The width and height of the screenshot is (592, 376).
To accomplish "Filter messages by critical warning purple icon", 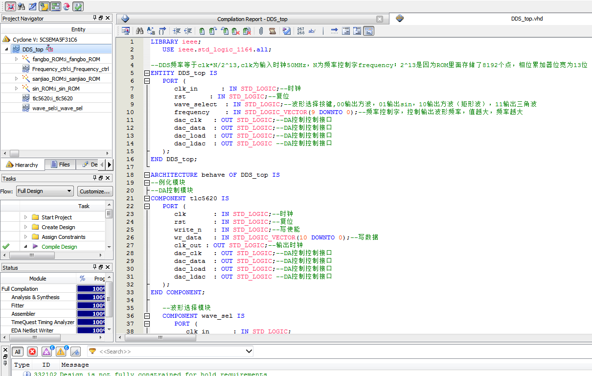I will tap(46, 352).
